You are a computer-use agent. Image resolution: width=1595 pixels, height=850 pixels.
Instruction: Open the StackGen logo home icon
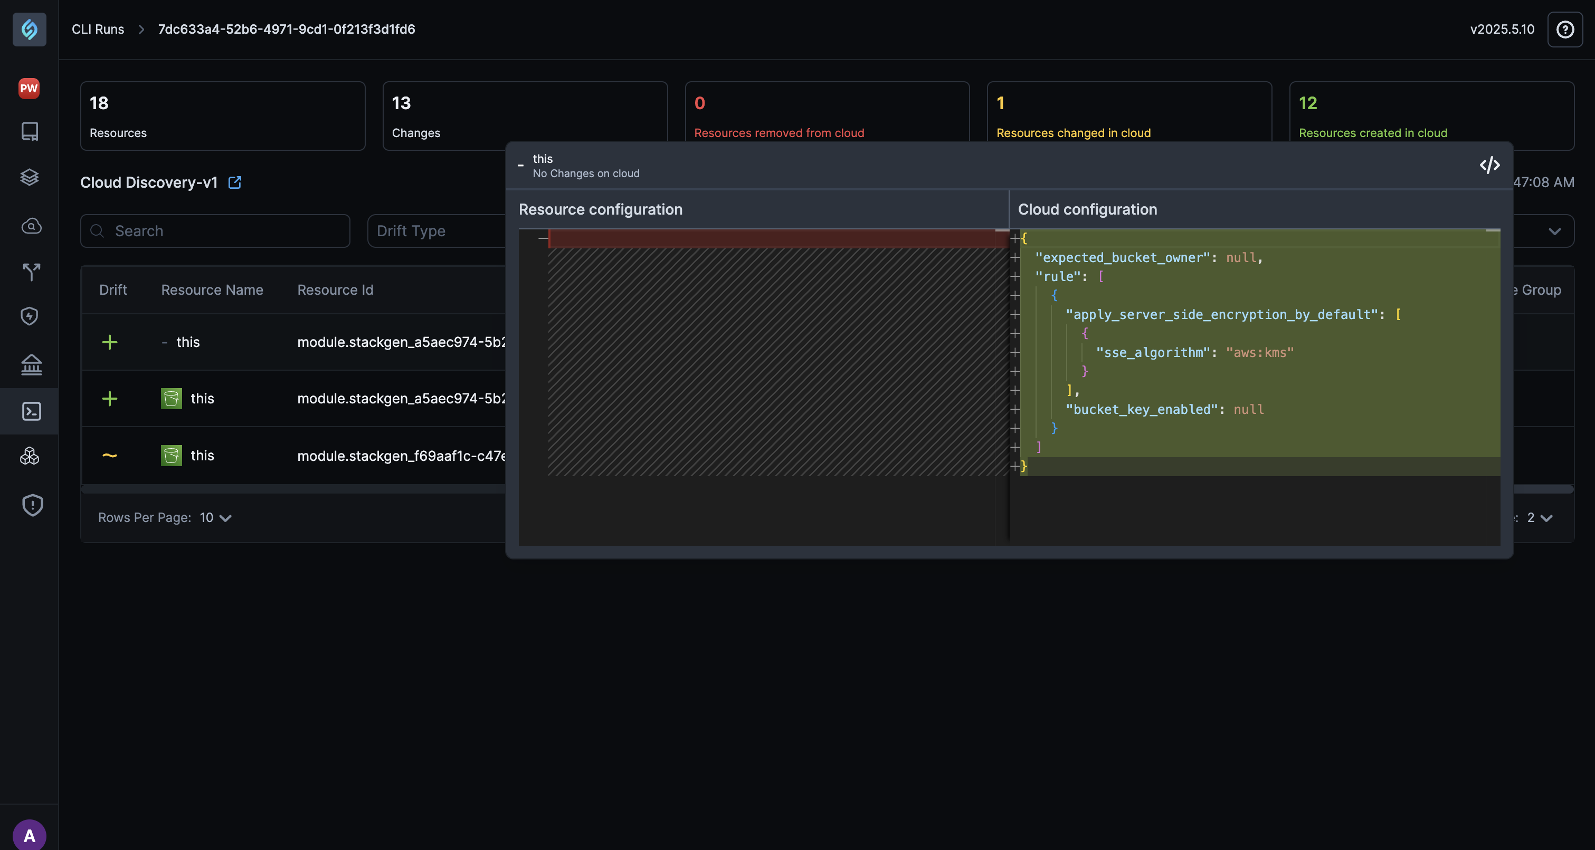point(29,29)
